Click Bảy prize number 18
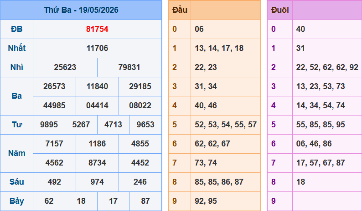Viewport: 362px width, 211px height. 81,201
